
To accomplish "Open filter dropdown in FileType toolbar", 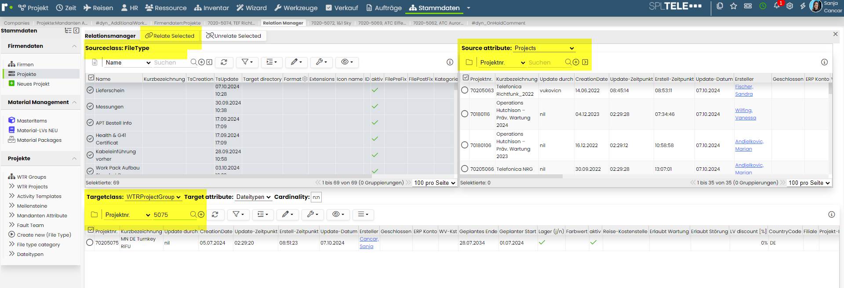I will pos(247,62).
